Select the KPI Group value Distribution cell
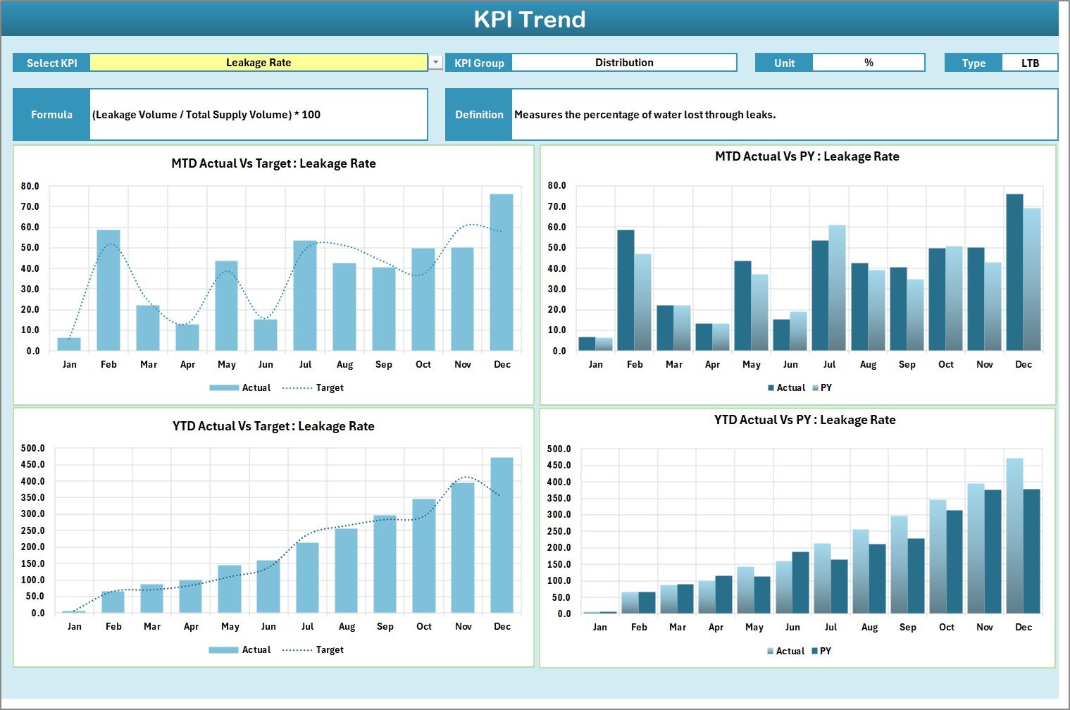 point(624,63)
